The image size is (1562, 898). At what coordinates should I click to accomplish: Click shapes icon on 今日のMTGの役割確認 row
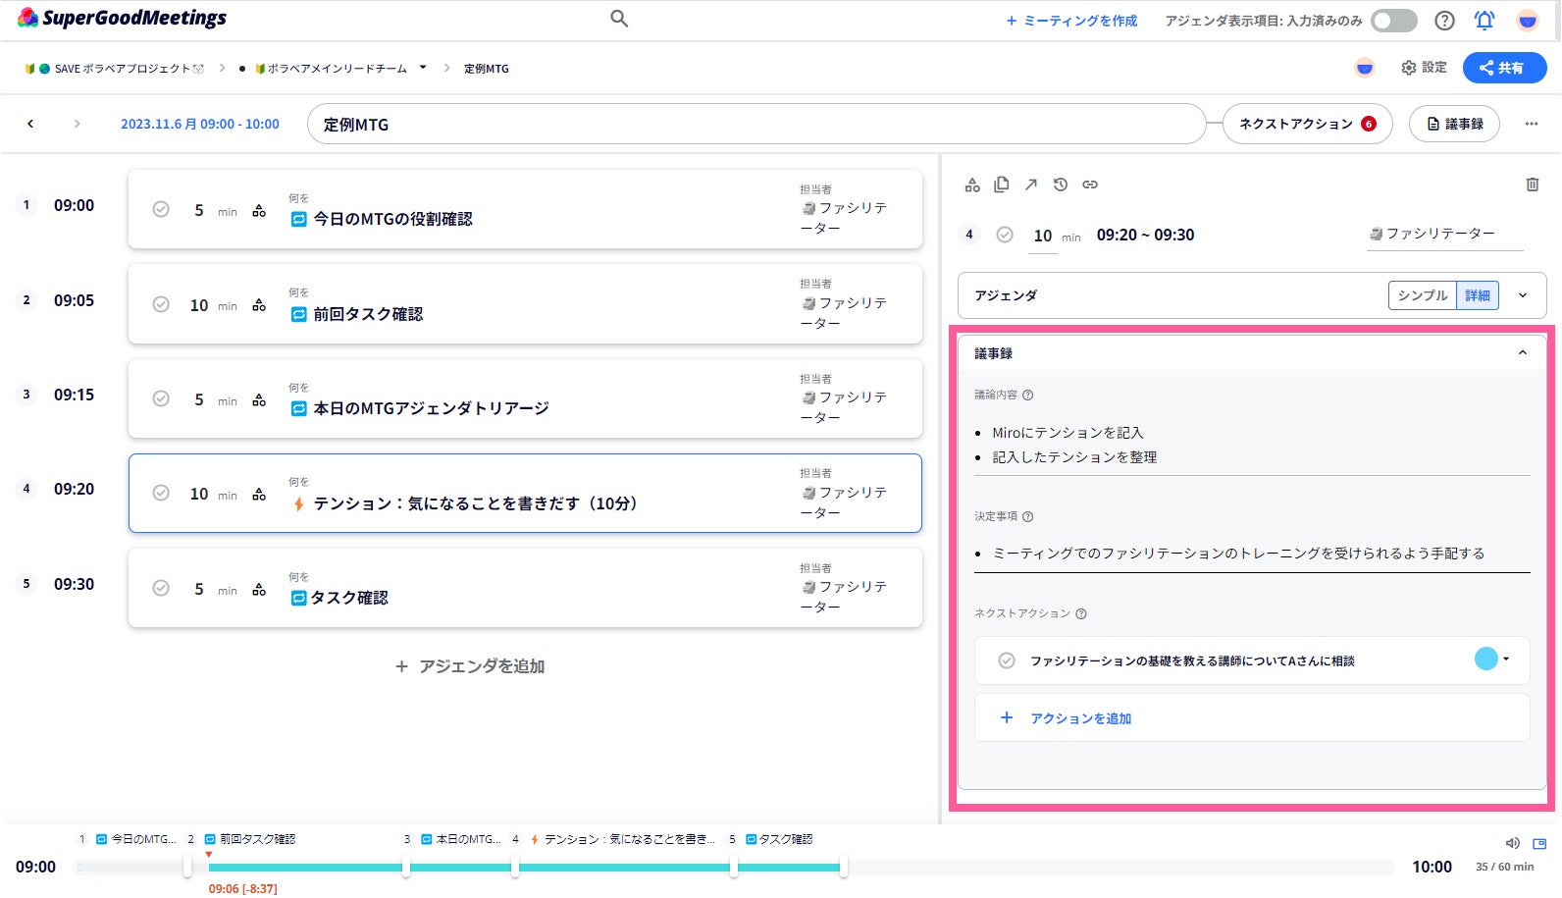(x=259, y=210)
